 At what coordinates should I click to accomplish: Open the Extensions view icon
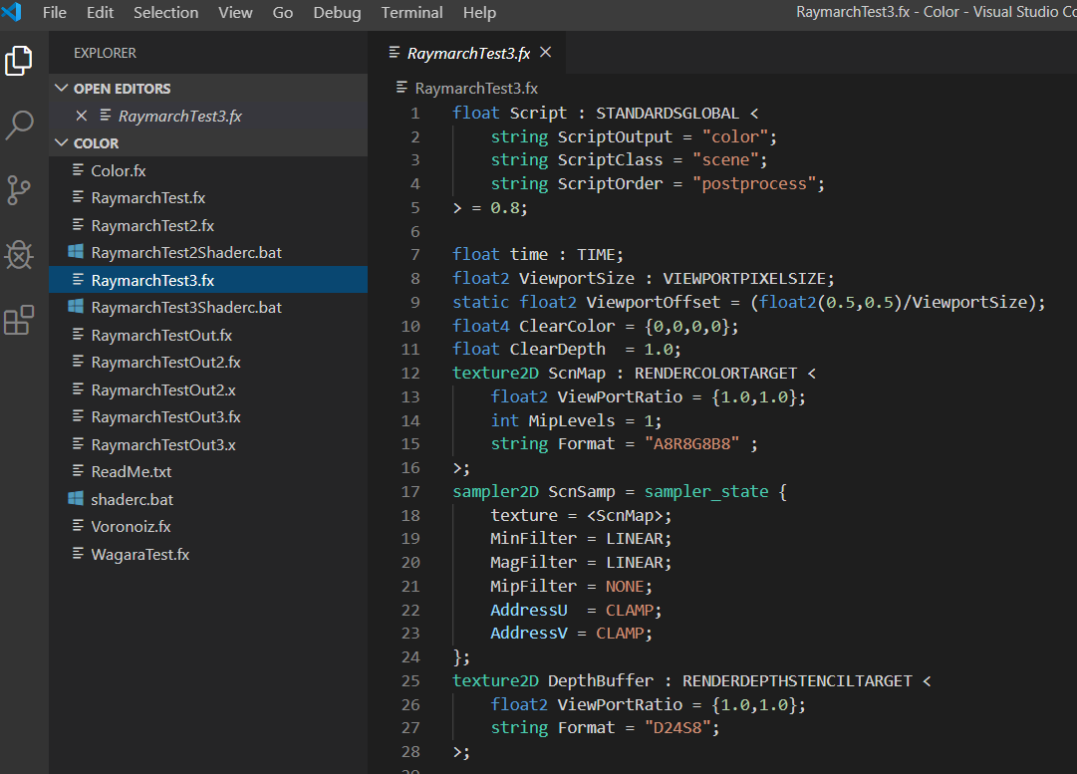(19, 320)
